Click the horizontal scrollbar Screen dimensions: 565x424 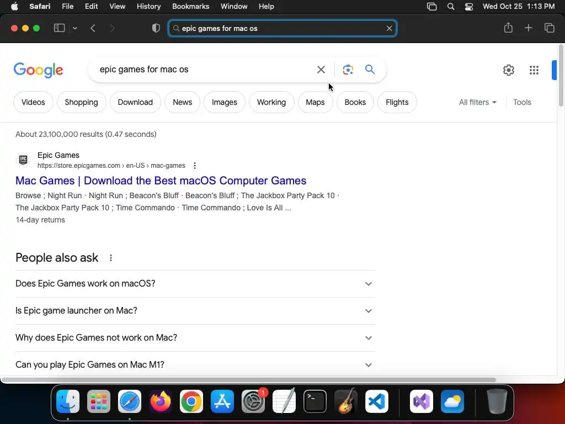[249, 380]
